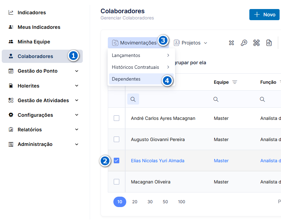Expand the Configurações chevron
The height and width of the screenshot is (222, 281).
[77, 115]
